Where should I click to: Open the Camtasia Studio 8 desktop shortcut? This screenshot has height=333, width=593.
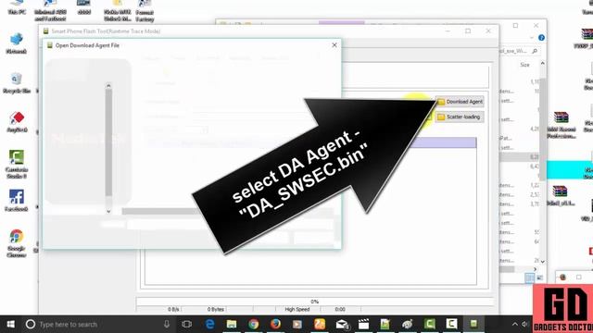(x=17, y=165)
